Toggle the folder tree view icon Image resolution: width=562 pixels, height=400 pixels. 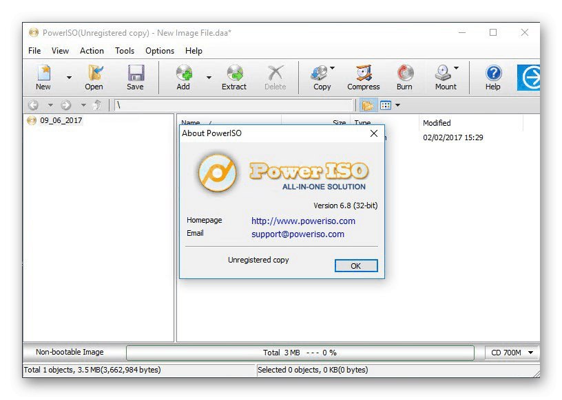click(x=367, y=105)
